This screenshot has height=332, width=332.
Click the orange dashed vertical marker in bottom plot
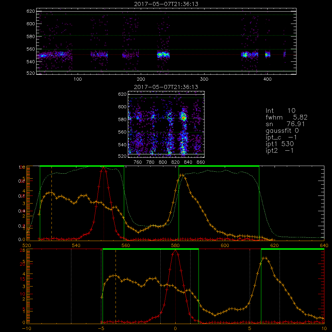pos(116,286)
